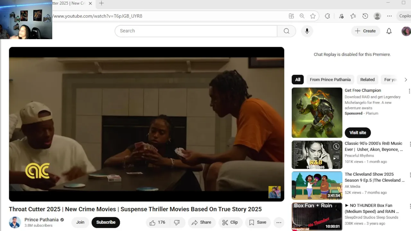Click the video player frame

(x=146, y=124)
